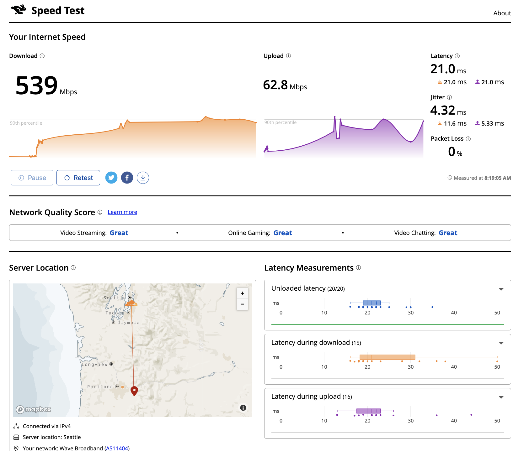Expand the Latency during upload panel
This screenshot has width=529, height=451.
coord(501,397)
